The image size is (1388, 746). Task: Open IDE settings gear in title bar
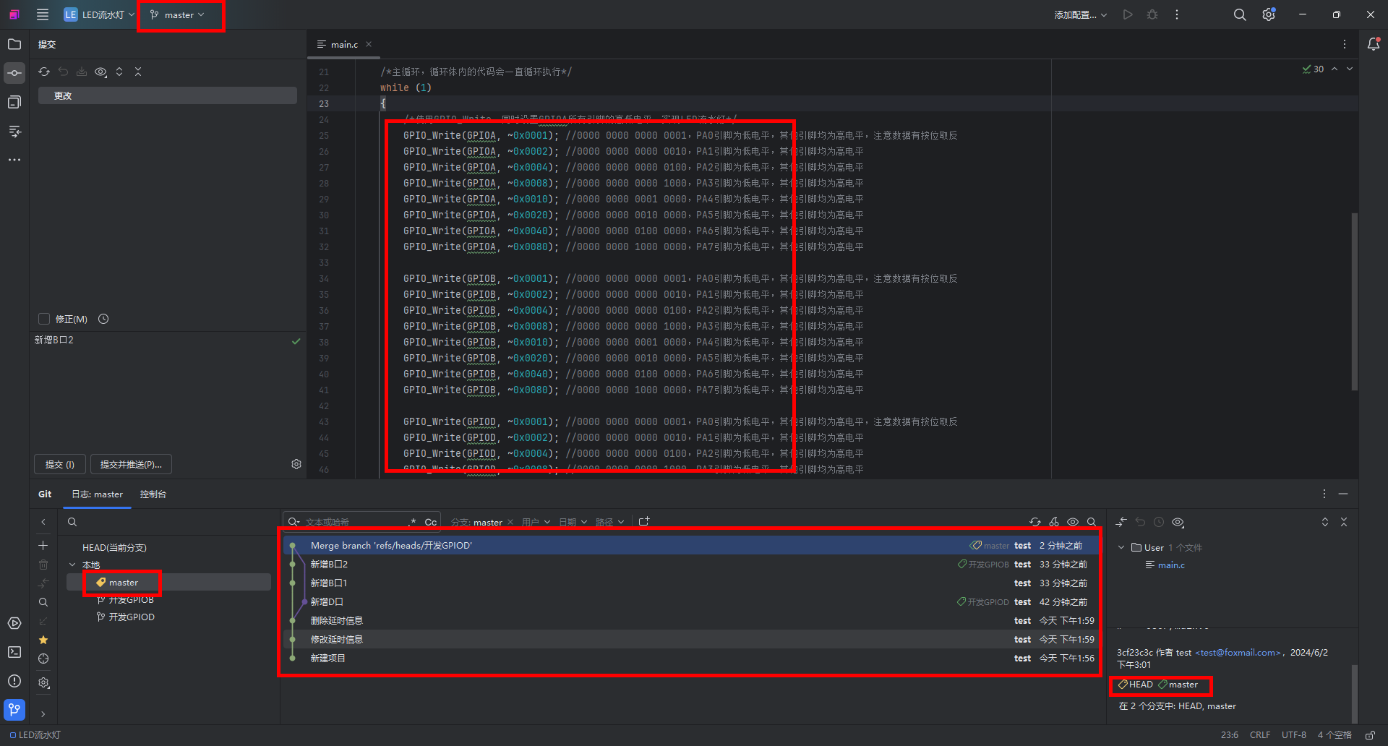pyautogui.click(x=1269, y=14)
